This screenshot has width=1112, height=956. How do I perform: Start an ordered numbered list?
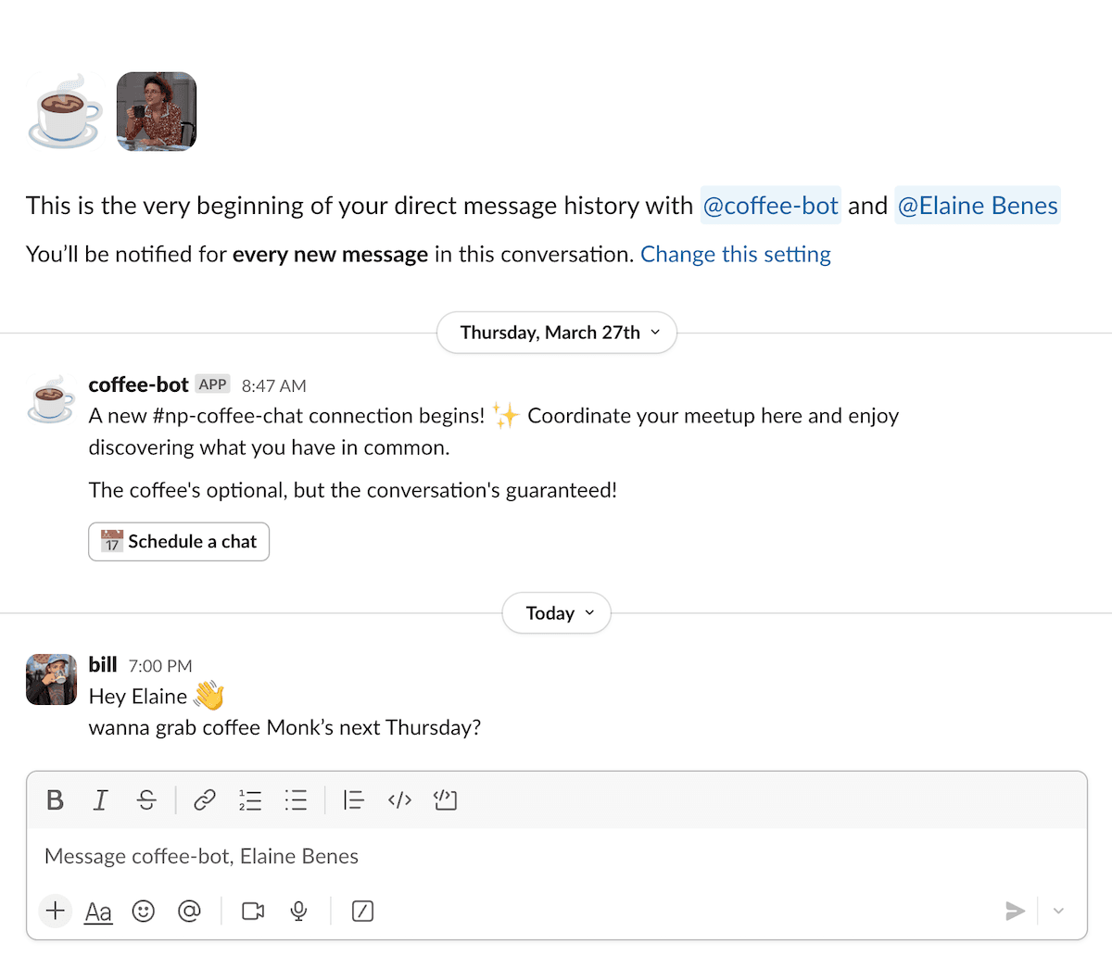click(250, 800)
